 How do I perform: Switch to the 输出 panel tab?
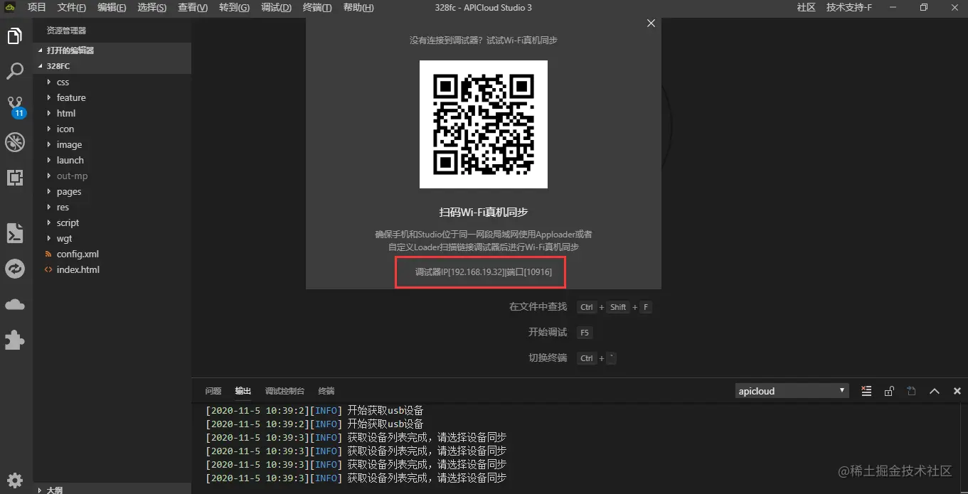(243, 391)
